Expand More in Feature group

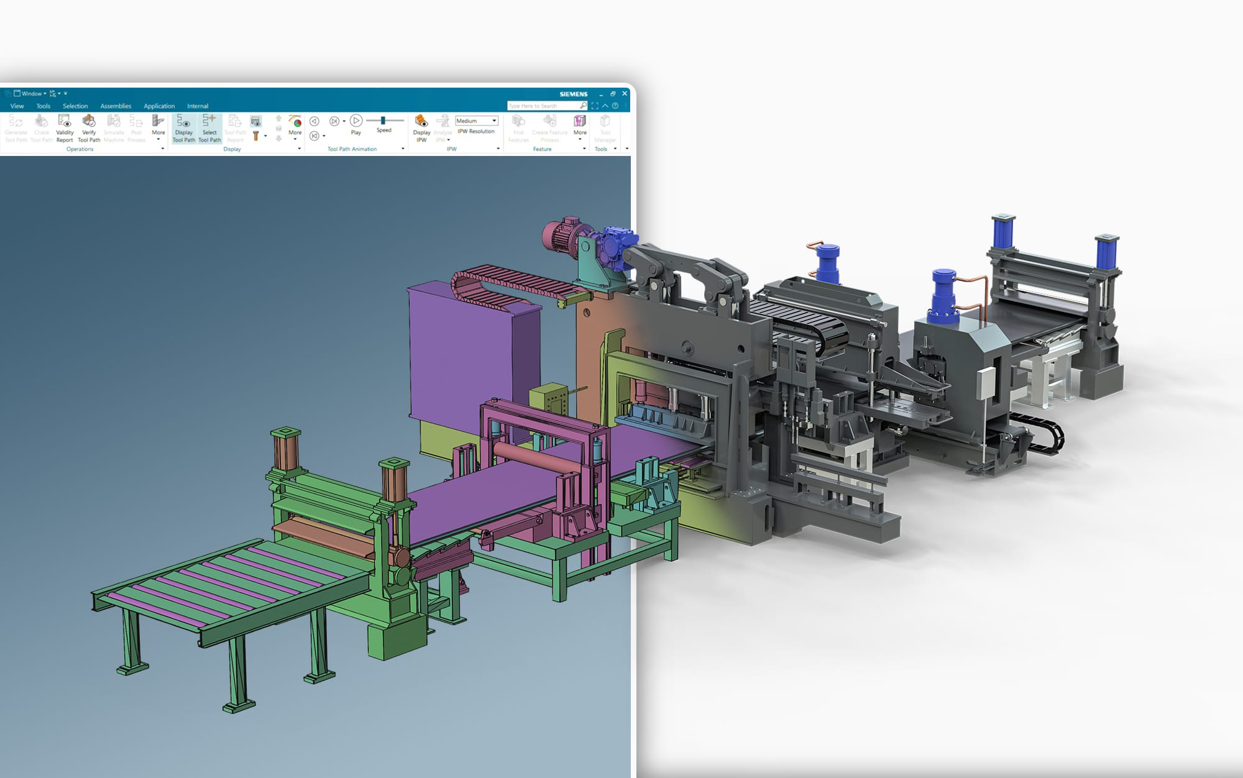tap(580, 127)
